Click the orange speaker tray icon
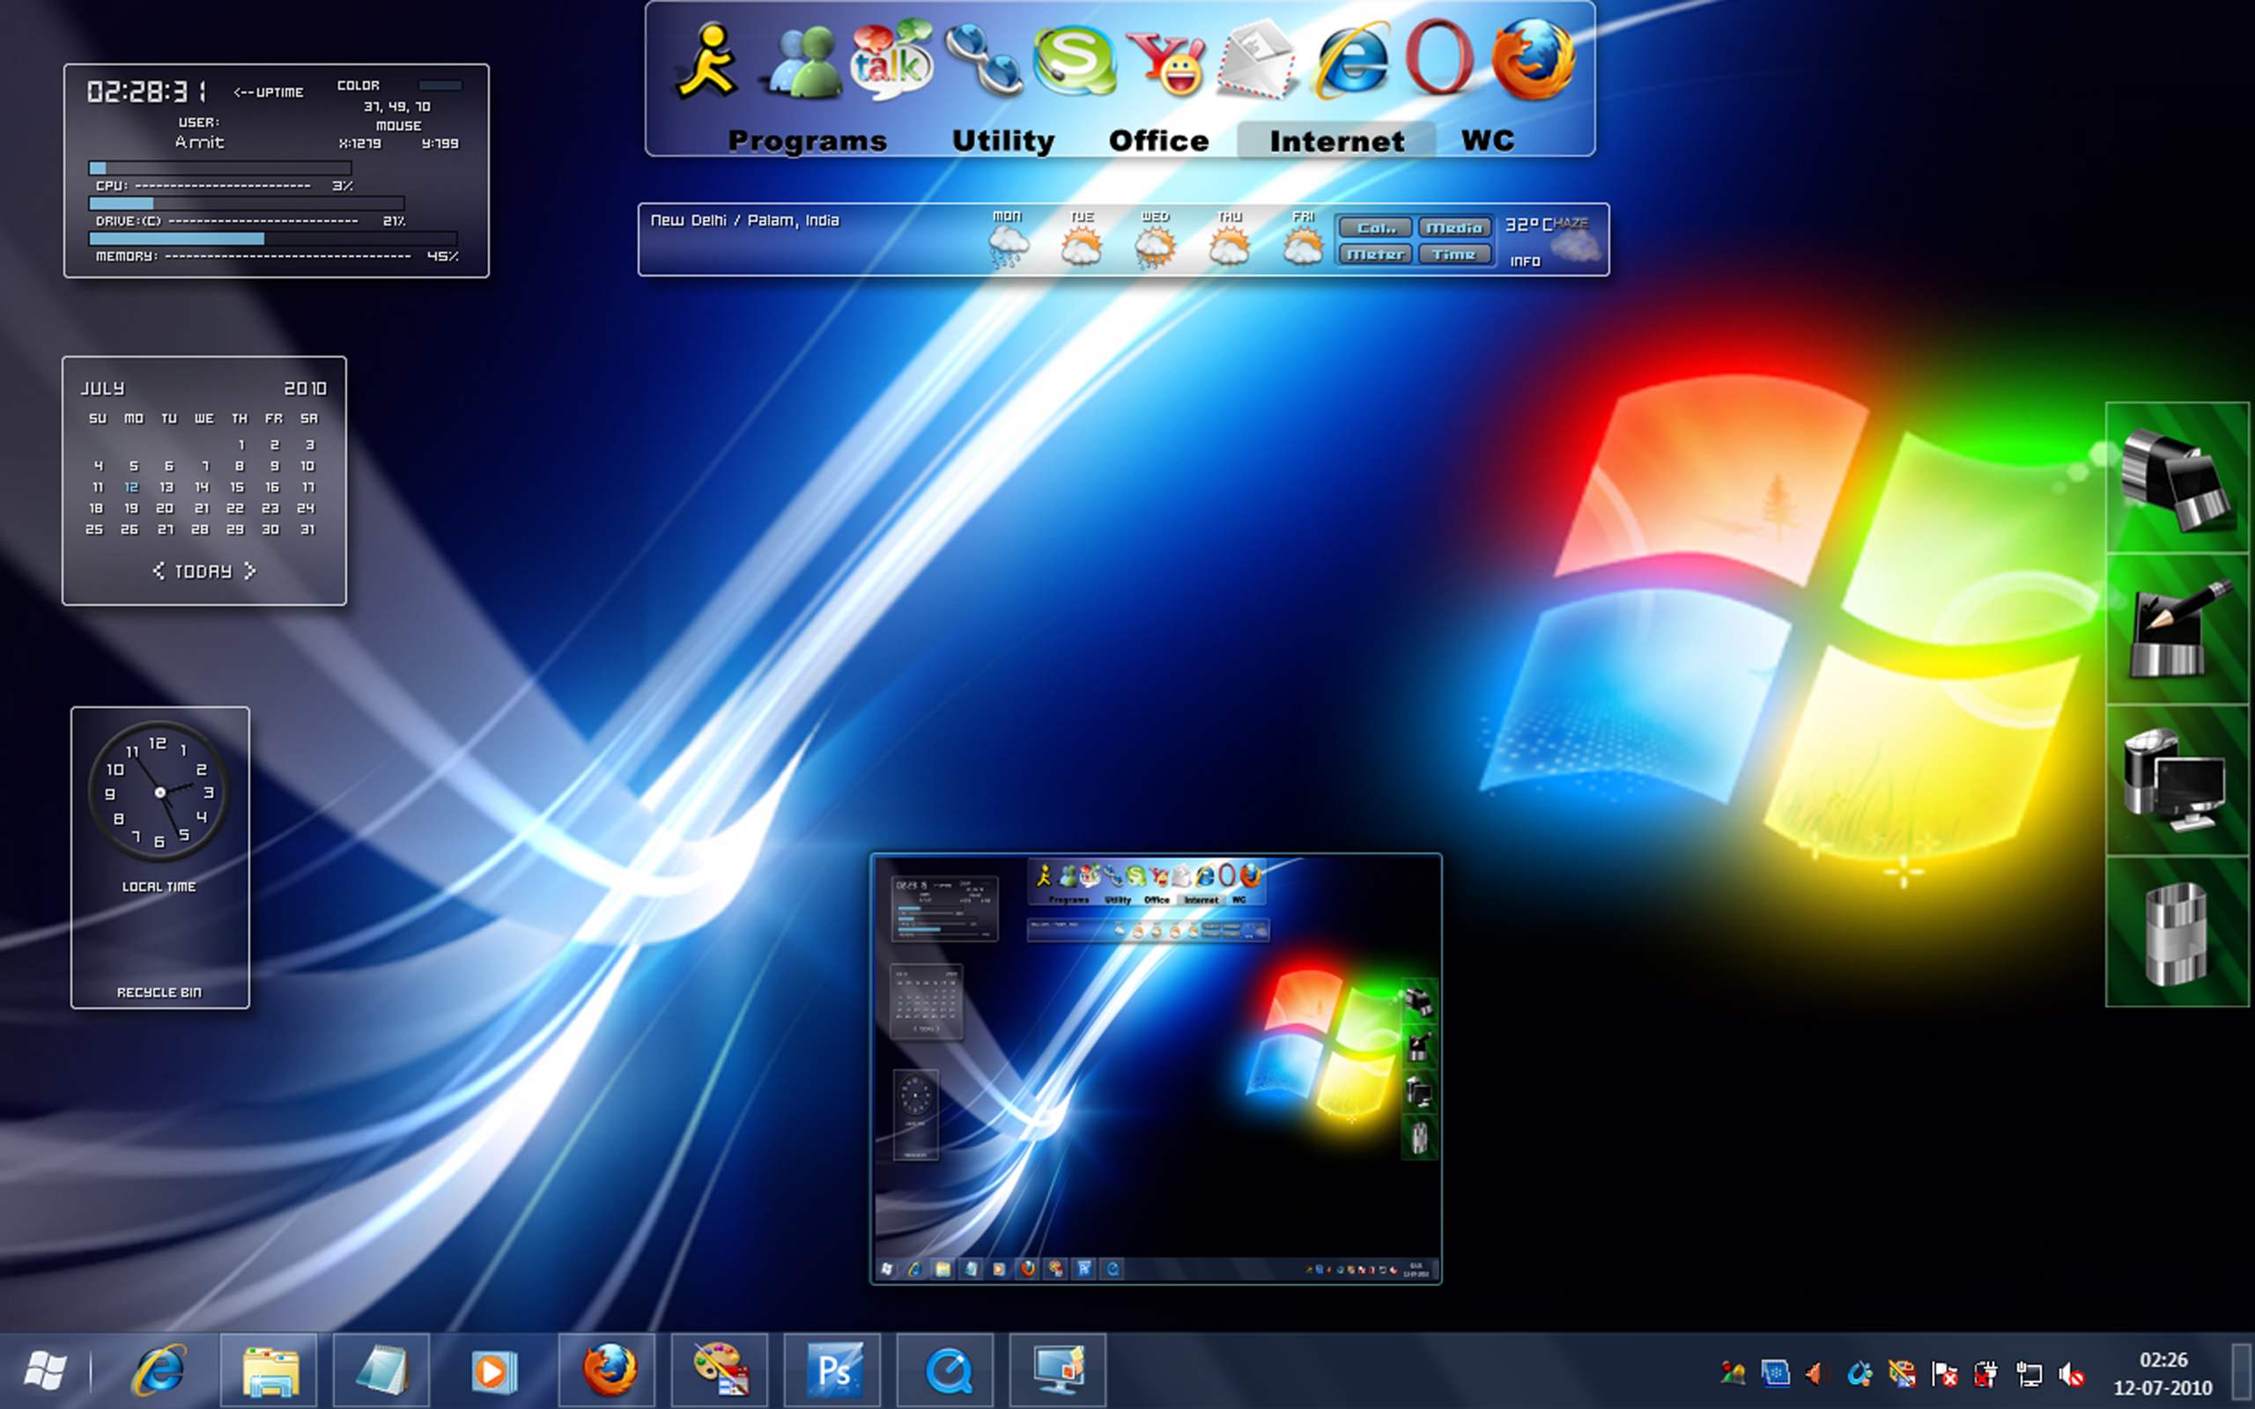 [1816, 1374]
